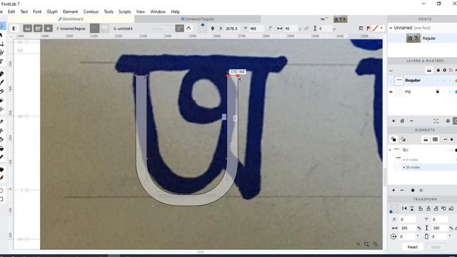Click flip horizontal icon in Transform panel
457x257 pixels.
click(404, 208)
